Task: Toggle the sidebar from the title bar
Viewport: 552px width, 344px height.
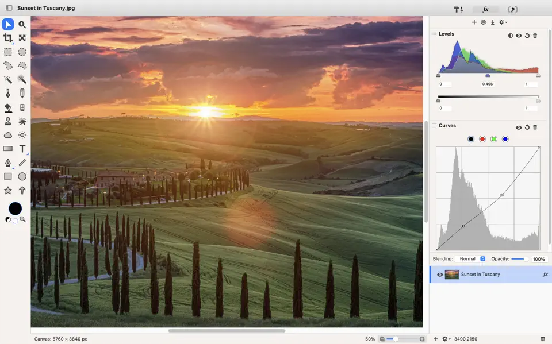Action: (x=9, y=7)
